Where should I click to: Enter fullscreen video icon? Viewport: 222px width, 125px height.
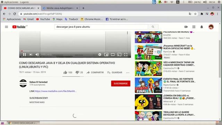click(x=126, y=55)
